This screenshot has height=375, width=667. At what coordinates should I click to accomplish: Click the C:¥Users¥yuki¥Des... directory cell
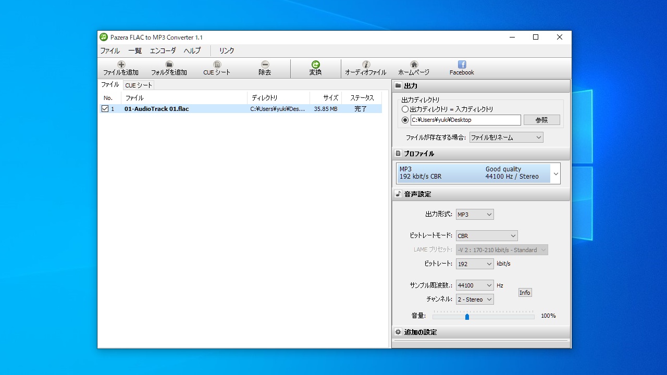(278, 109)
